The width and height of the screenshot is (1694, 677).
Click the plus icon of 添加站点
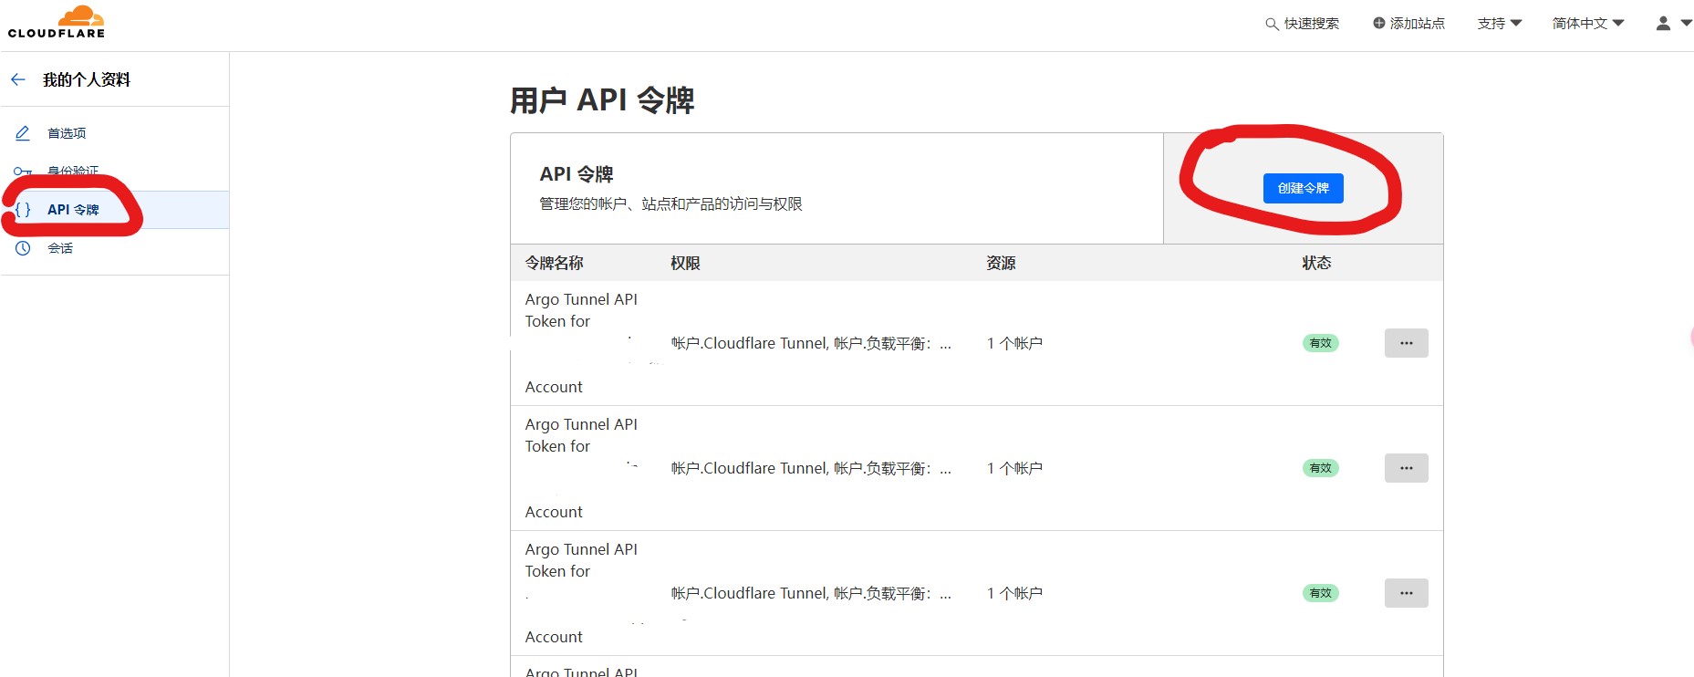pyautogui.click(x=1379, y=24)
